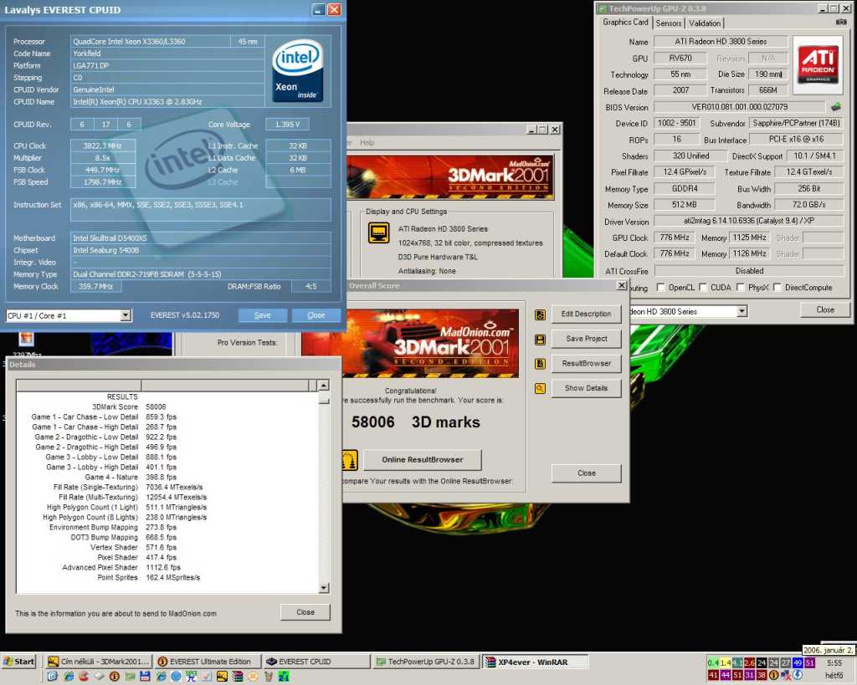Click the GPU Clock 776 MHz field

point(674,238)
